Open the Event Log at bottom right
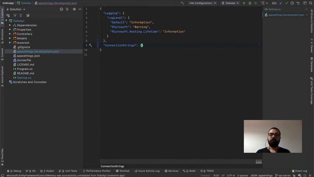314x177 pixels. pos(300,171)
